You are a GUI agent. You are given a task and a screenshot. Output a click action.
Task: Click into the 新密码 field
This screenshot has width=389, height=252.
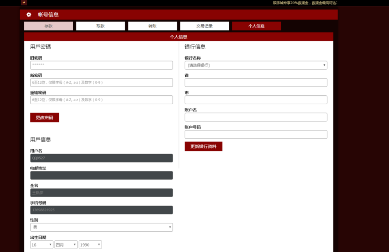(x=101, y=82)
